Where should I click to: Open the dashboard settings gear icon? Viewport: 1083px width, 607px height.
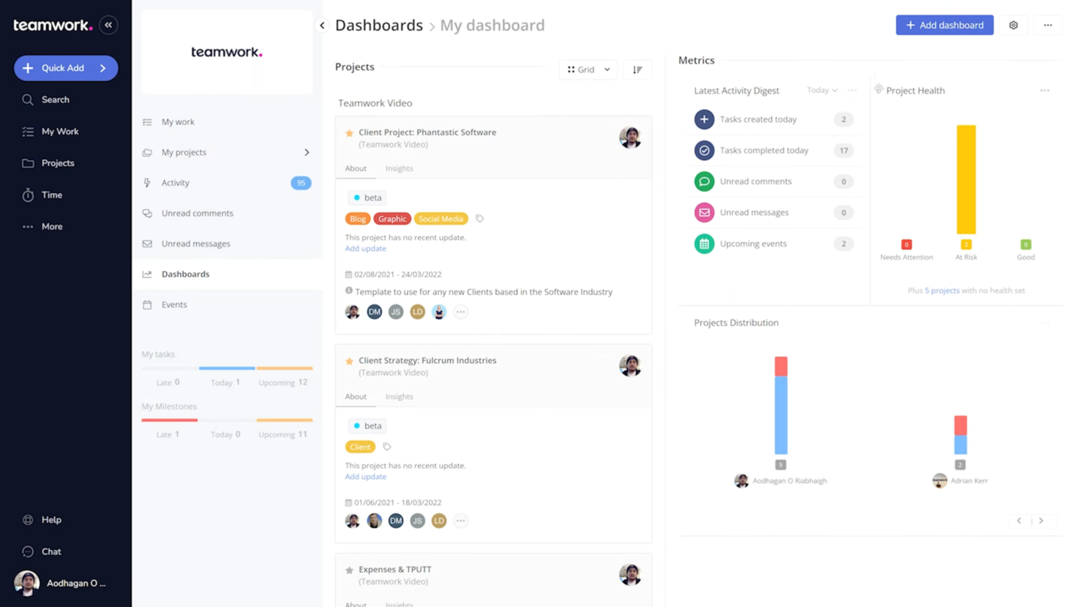tap(1013, 25)
